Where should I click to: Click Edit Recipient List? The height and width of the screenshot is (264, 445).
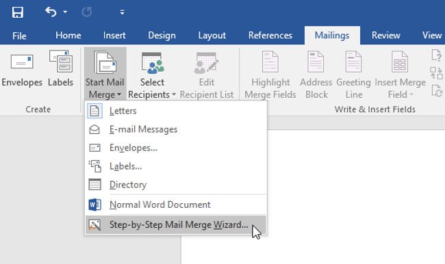tap(207, 75)
